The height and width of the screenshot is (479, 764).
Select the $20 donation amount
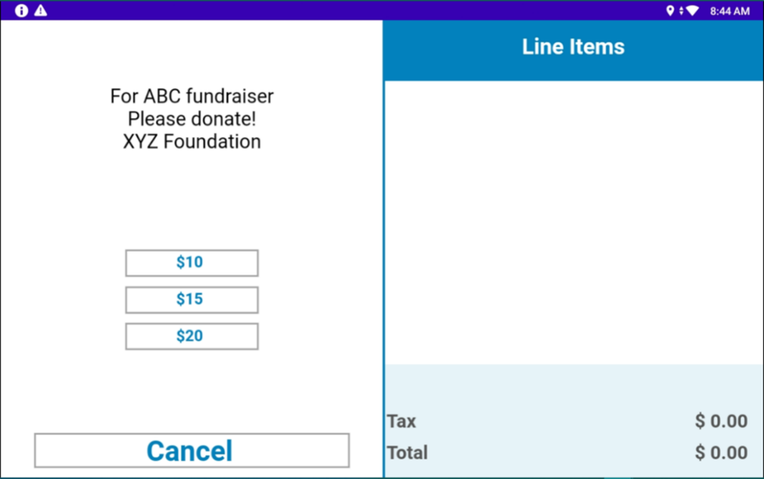tap(192, 336)
